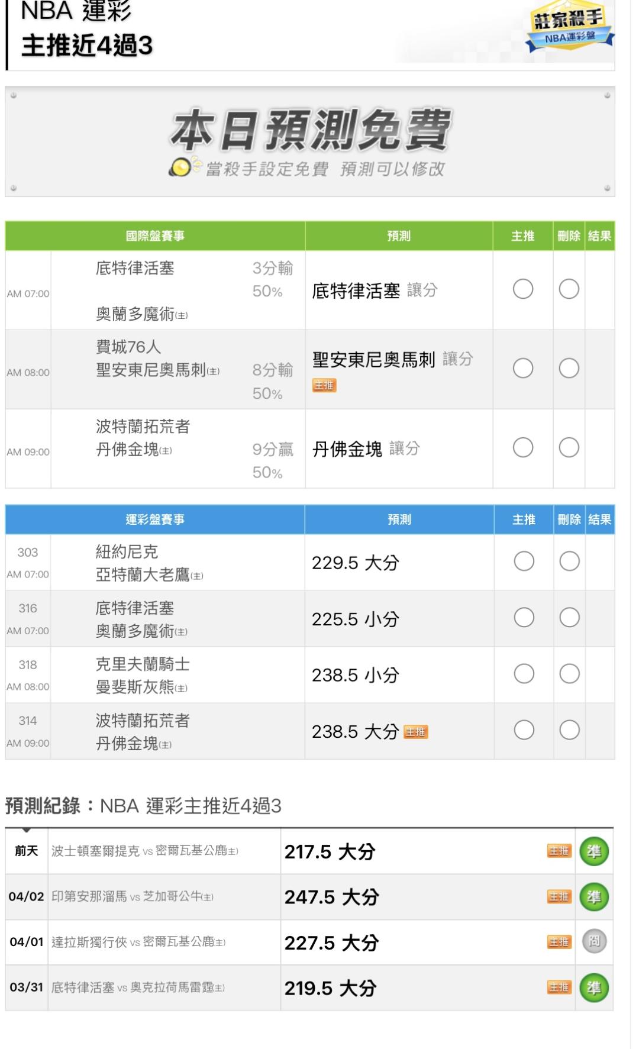Screen dimensions: 639x1049
Task: Click the green 準 icon for 03/31 record
Action: click(593, 987)
